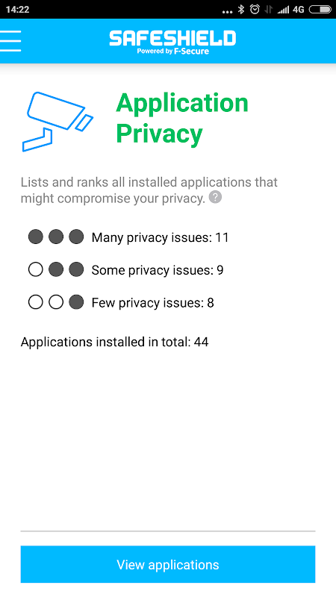Tap the security camera icon

click(57, 122)
